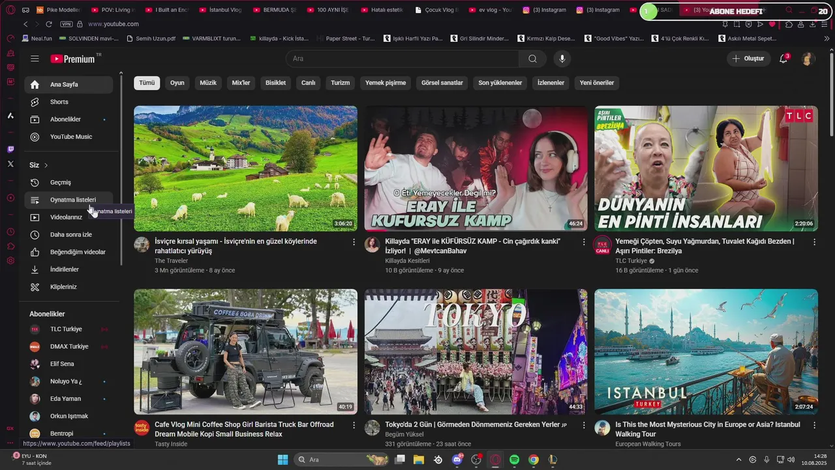Open File Explorer from taskbar
Image resolution: width=835 pixels, height=470 pixels.
pyautogui.click(x=419, y=460)
